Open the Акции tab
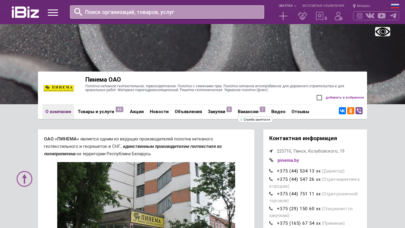 (x=137, y=112)
